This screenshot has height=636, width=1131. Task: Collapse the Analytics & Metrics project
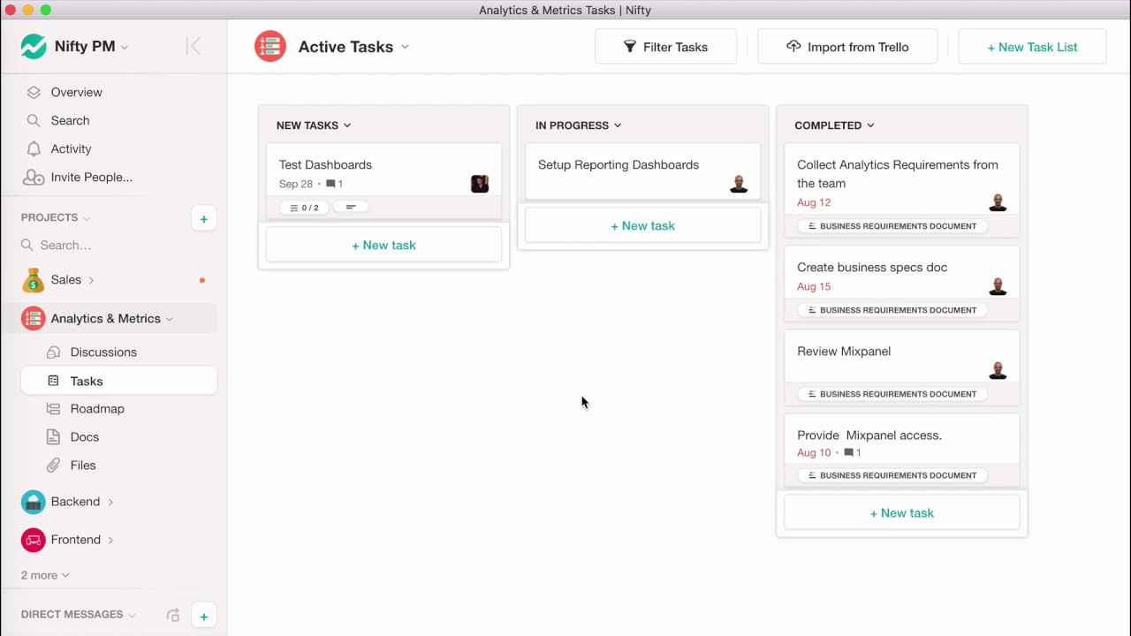(169, 319)
